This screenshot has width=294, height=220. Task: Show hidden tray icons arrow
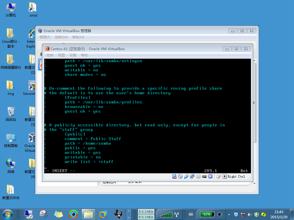[229, 215]
